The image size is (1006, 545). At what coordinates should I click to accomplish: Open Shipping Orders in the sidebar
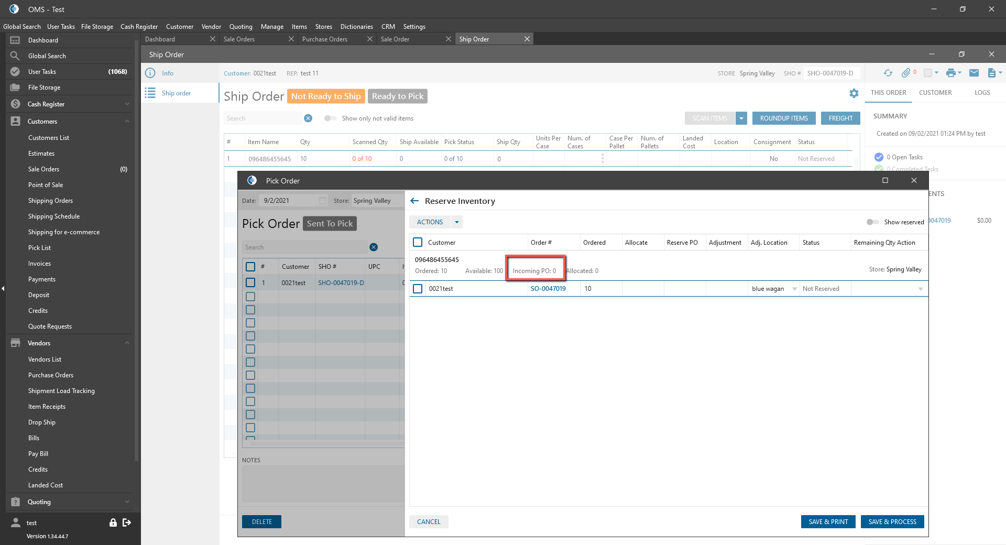[x=50, y=201]
